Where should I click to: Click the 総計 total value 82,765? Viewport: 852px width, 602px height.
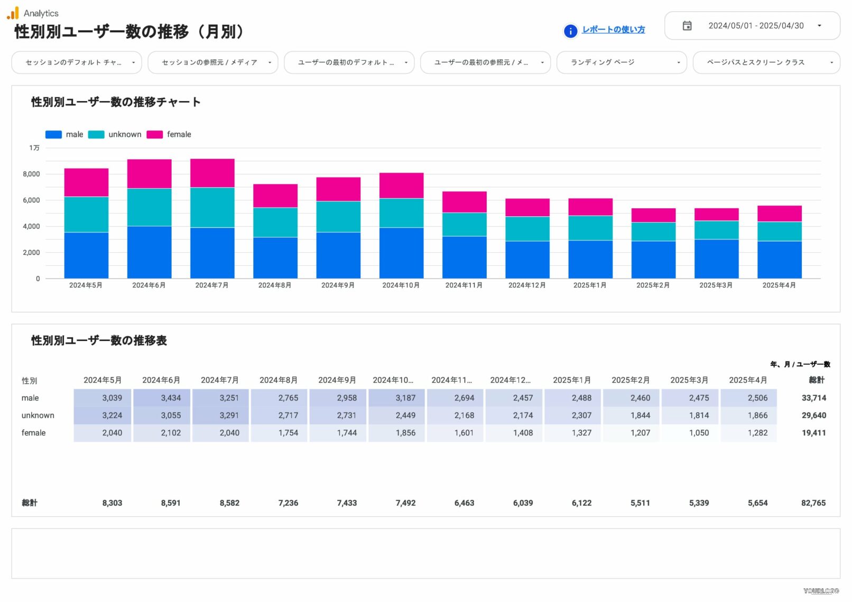(x=814, y=503)
